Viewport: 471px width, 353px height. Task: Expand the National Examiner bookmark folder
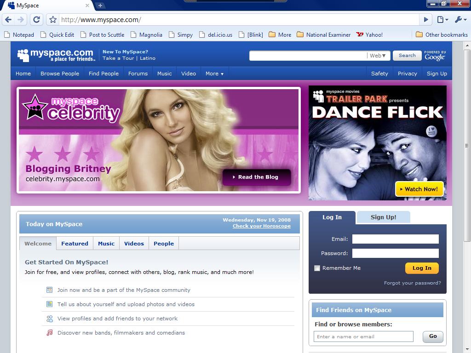pos(323,35)
